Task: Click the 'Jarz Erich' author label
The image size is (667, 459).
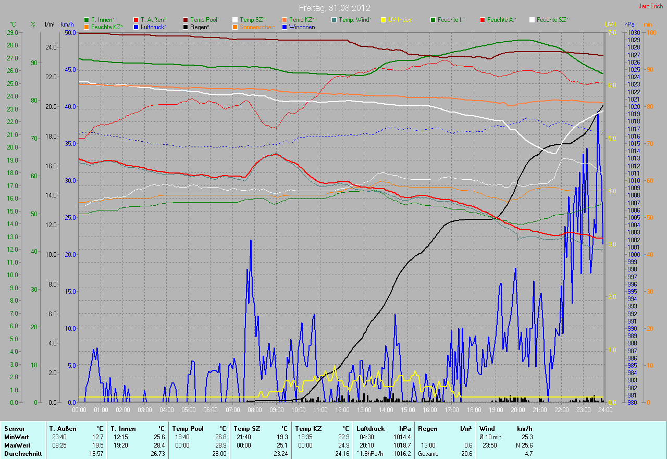Action: (651, 6)
